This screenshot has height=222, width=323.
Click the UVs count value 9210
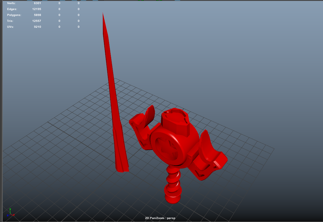pos(38,27)
